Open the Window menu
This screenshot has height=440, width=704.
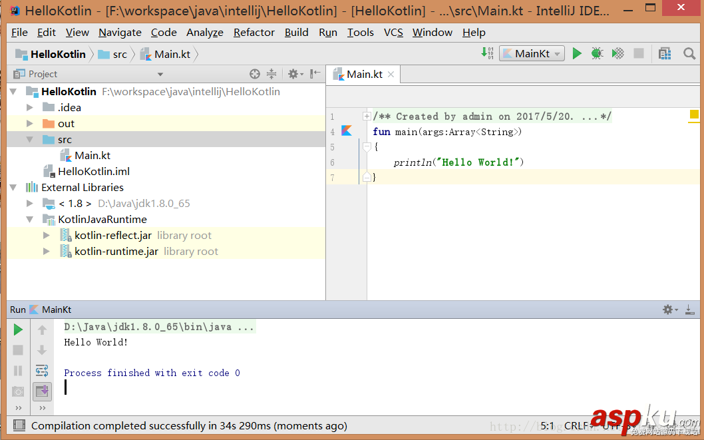(x=433, y=33)
